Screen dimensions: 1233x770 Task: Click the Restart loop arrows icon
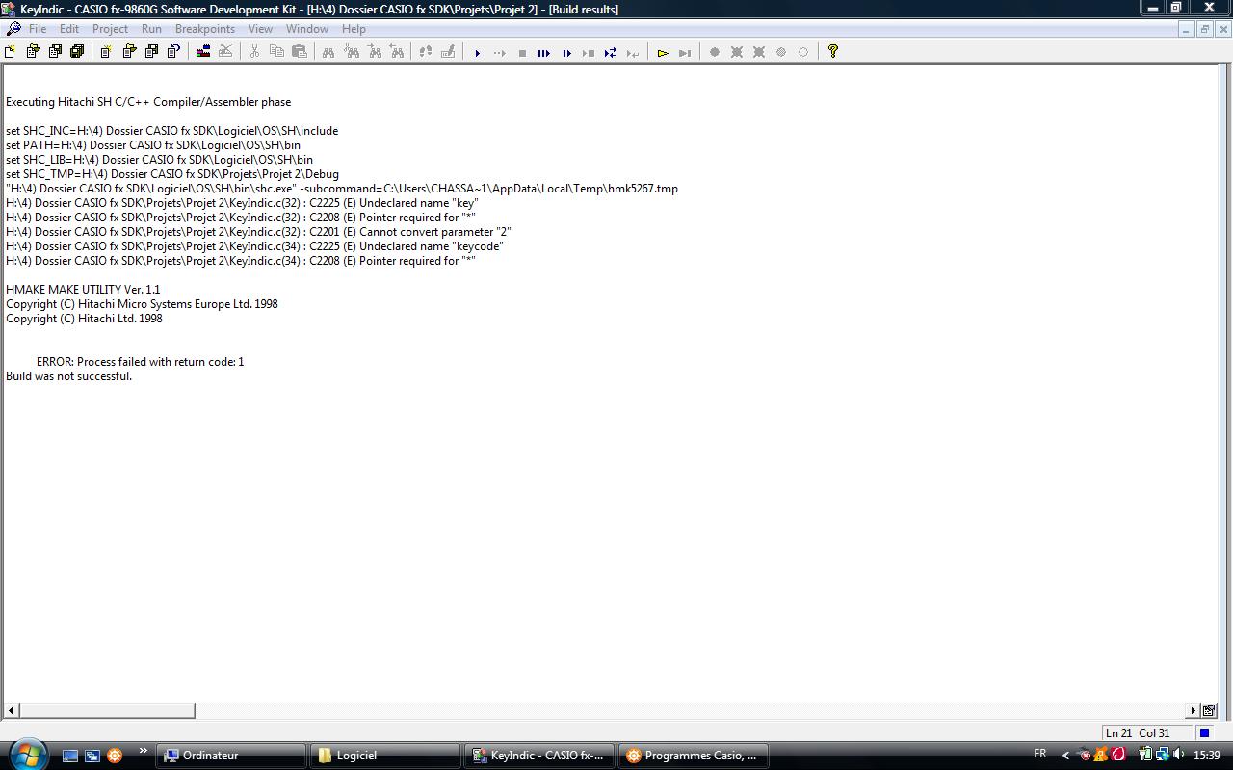pos(611,53)
